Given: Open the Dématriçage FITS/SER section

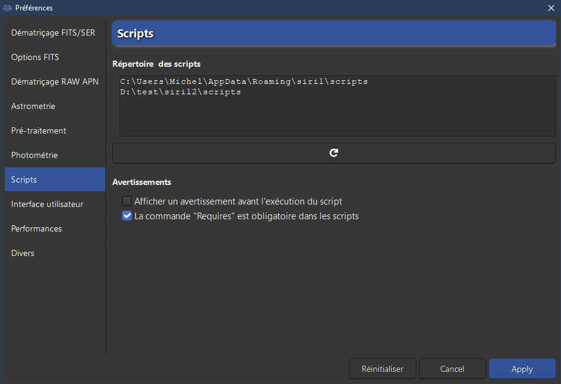Looking at the screenshot, I should [55, 32].
